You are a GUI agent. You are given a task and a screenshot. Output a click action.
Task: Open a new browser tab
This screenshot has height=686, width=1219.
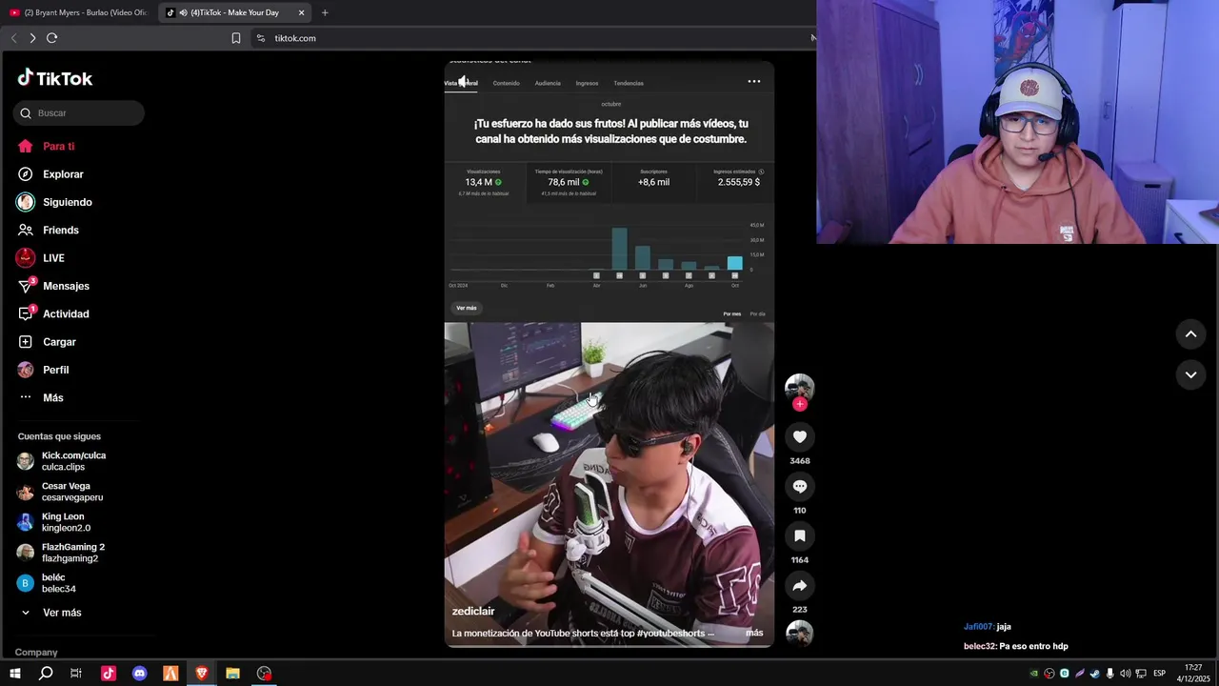[x=325, y=12]
